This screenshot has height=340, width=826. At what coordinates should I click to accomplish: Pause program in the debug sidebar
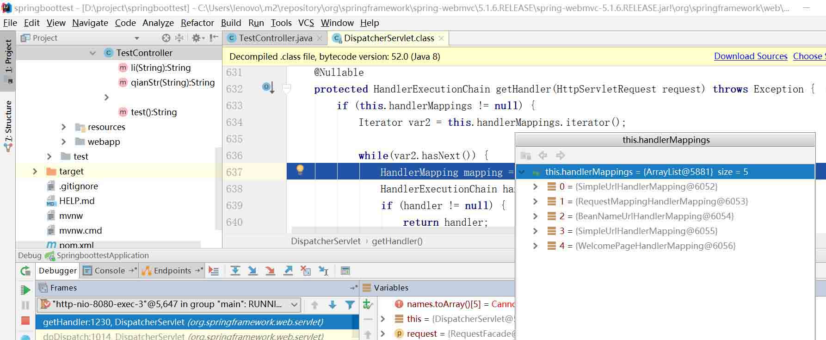click(x=25, y=305)
